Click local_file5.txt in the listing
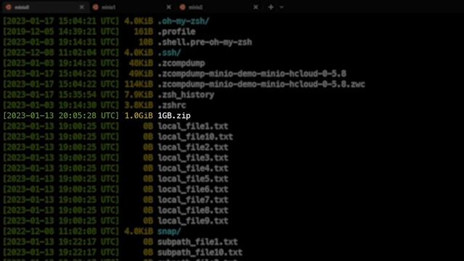 193,179
